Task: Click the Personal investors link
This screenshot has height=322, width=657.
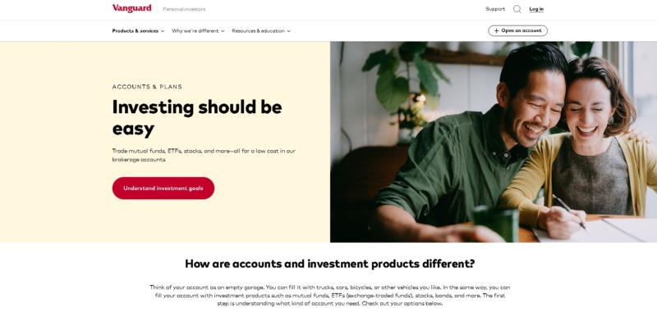Action: click(184, 9)
